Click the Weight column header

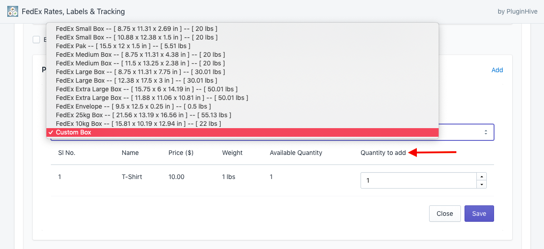(232, 153)
